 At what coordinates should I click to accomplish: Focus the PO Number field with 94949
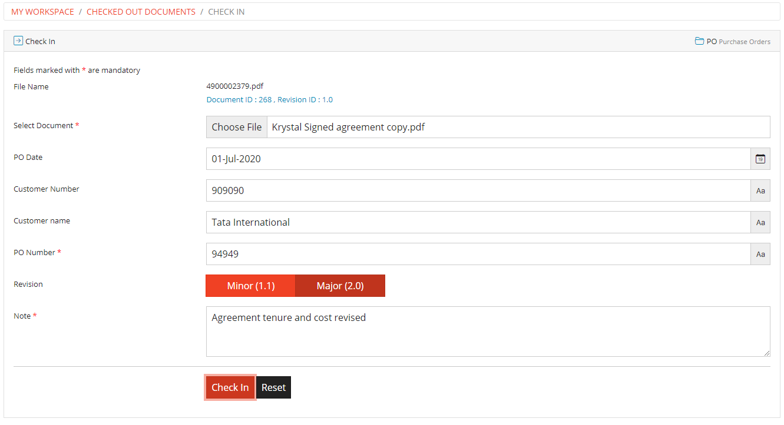(478, 254)
